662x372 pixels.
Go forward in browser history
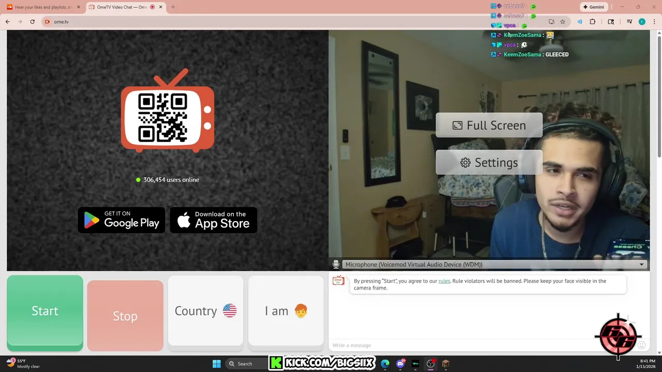pyautogui.click(x=20, y=22)
